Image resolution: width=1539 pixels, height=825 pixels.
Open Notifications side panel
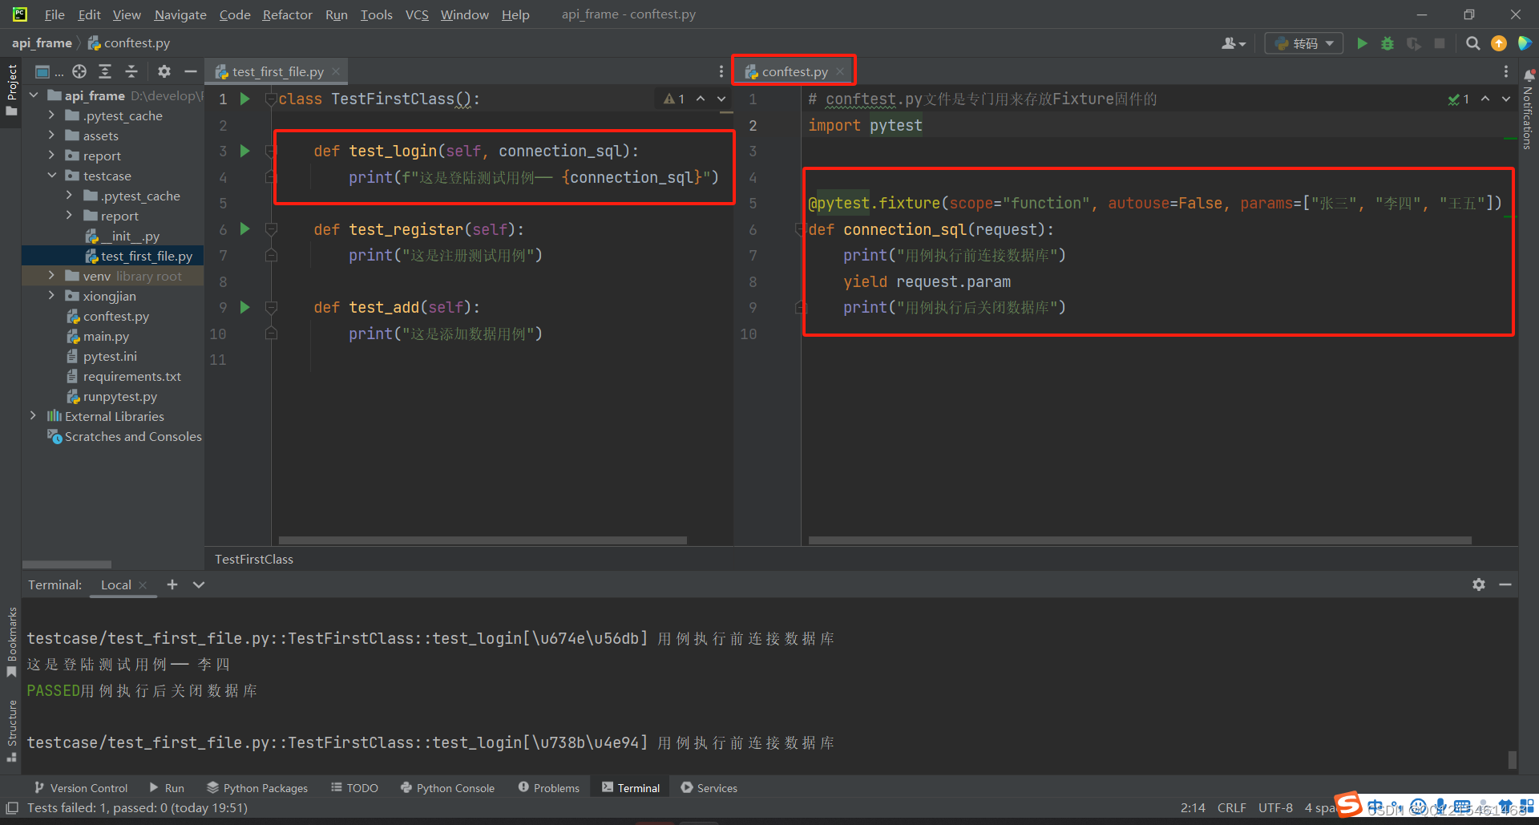point(1529,110)
